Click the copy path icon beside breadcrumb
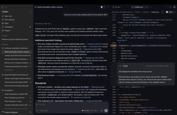 [x=162, y=12]
